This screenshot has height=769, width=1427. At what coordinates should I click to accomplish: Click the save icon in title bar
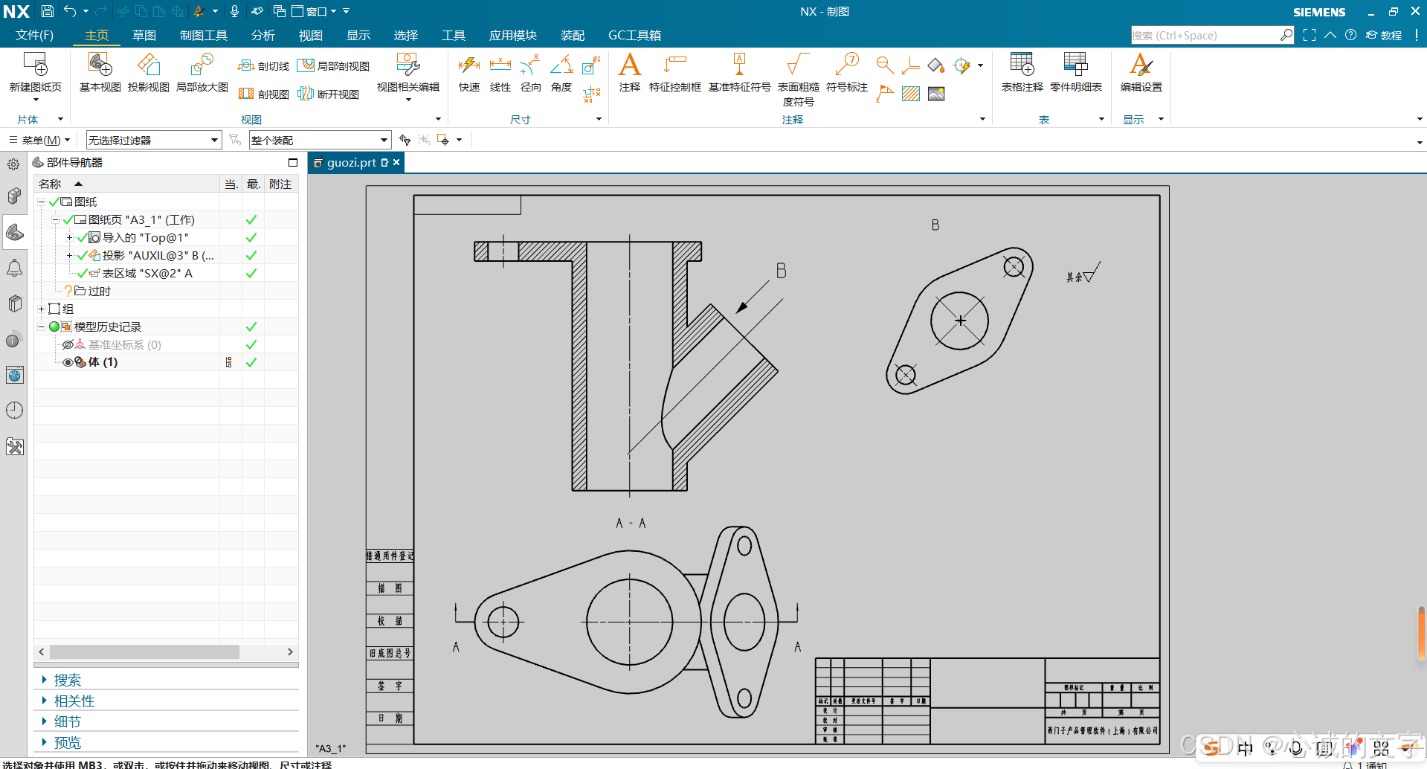click(47, 11)
